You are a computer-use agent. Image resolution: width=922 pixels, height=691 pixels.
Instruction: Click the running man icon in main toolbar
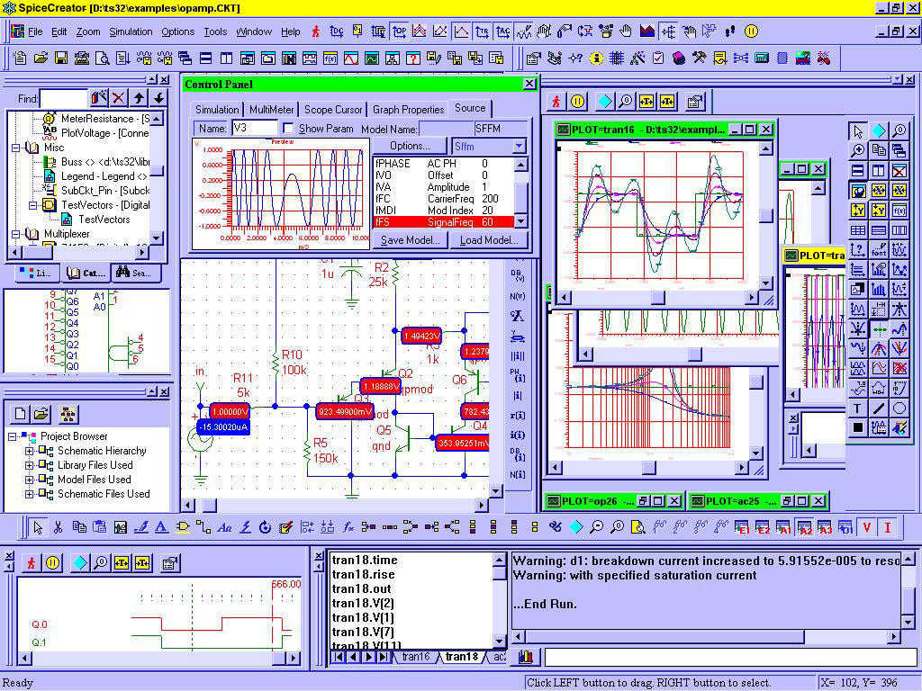click(316, 31)
